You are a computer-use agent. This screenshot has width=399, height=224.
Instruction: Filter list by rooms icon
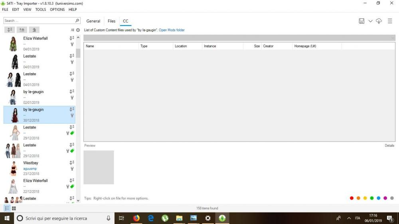pyautogui.click(x=34, y=30)
